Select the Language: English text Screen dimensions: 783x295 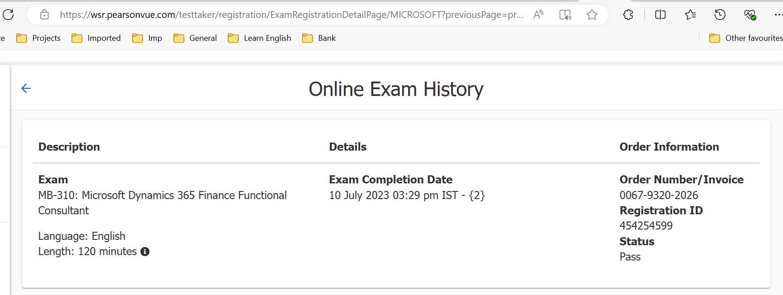click(x=82, y=236)
